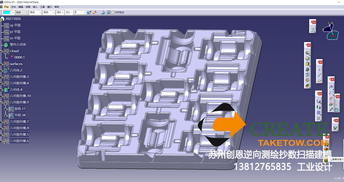Image resolution: width=344 pixels, height=182 pixels.
Task: Click the Sketch tool icon
Action: 313,30
